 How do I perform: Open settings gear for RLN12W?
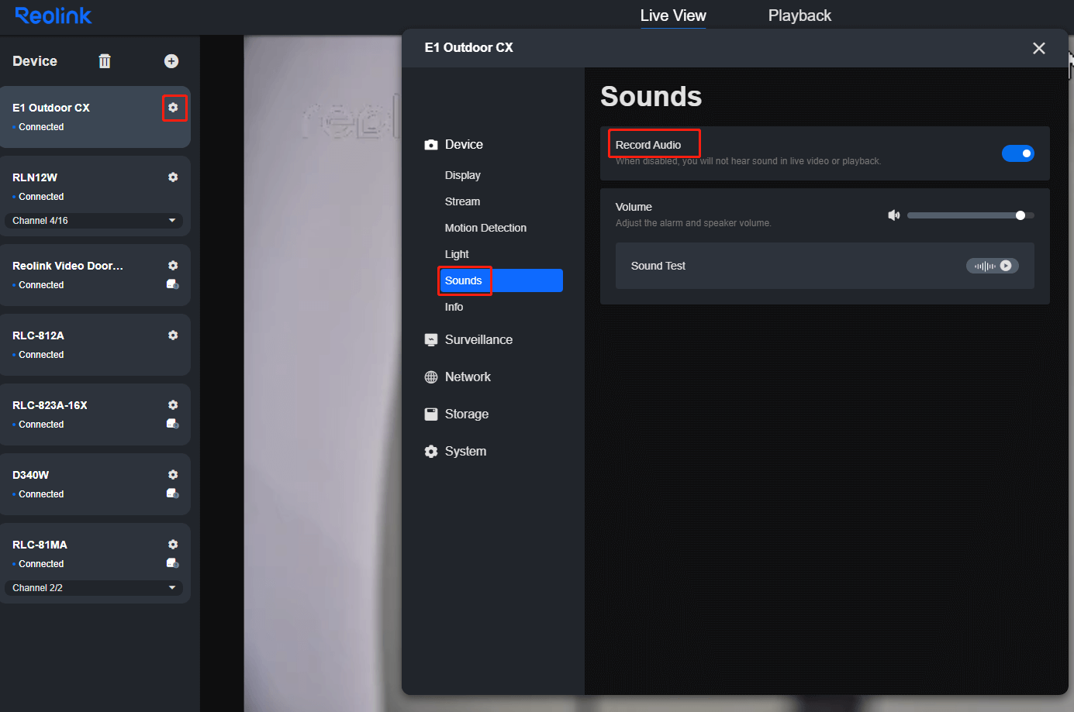(173, 177)
